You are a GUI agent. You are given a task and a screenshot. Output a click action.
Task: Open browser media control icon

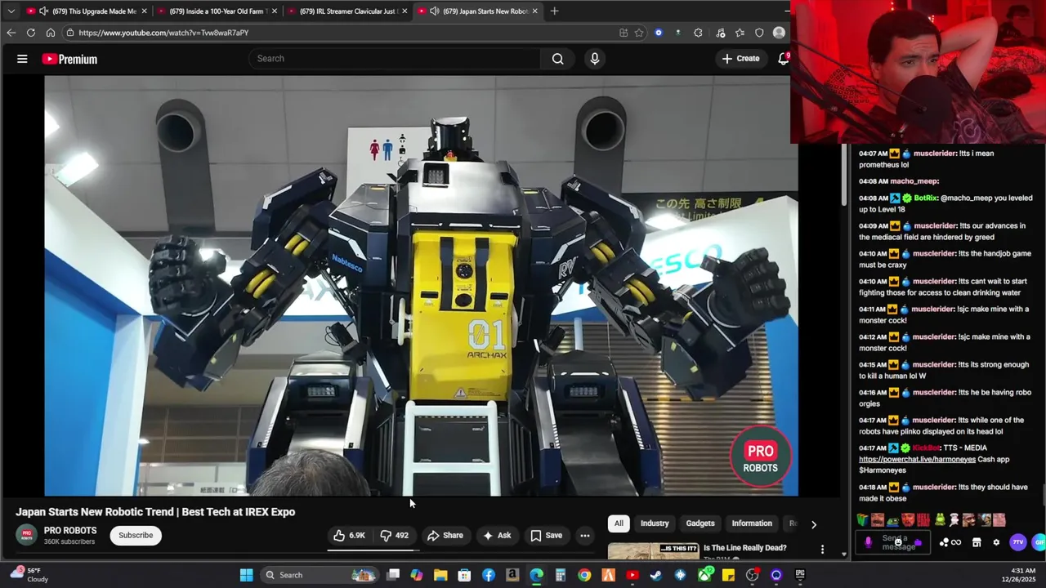click(720, 33)
